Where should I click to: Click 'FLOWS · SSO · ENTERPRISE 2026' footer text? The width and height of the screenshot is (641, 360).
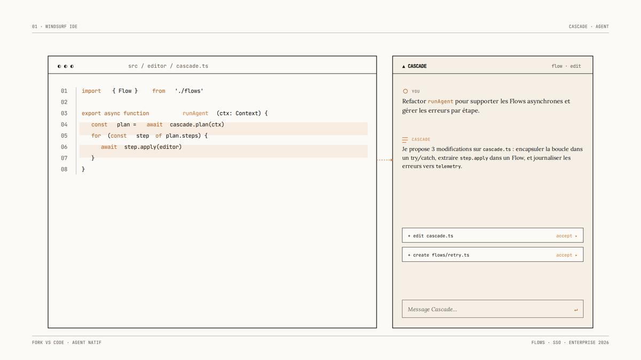tap(570, 342)
